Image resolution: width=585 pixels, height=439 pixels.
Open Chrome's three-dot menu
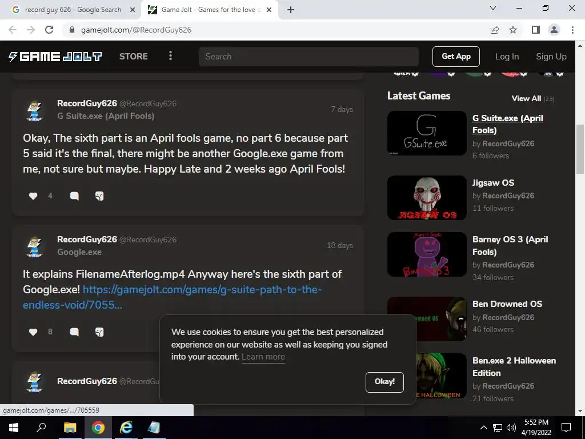572,30
